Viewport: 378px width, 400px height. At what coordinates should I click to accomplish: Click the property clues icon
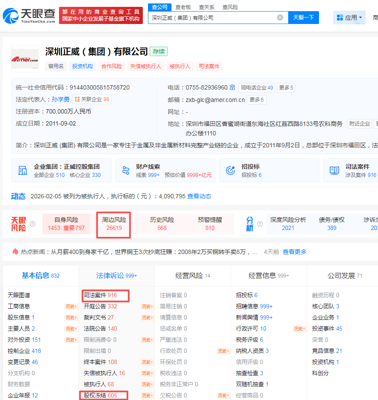[x=126, y=170]
